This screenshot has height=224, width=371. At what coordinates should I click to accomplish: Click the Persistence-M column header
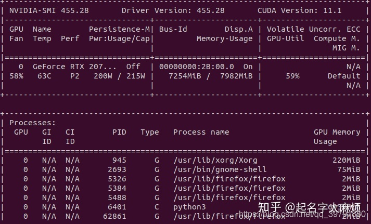coord(119,29)
